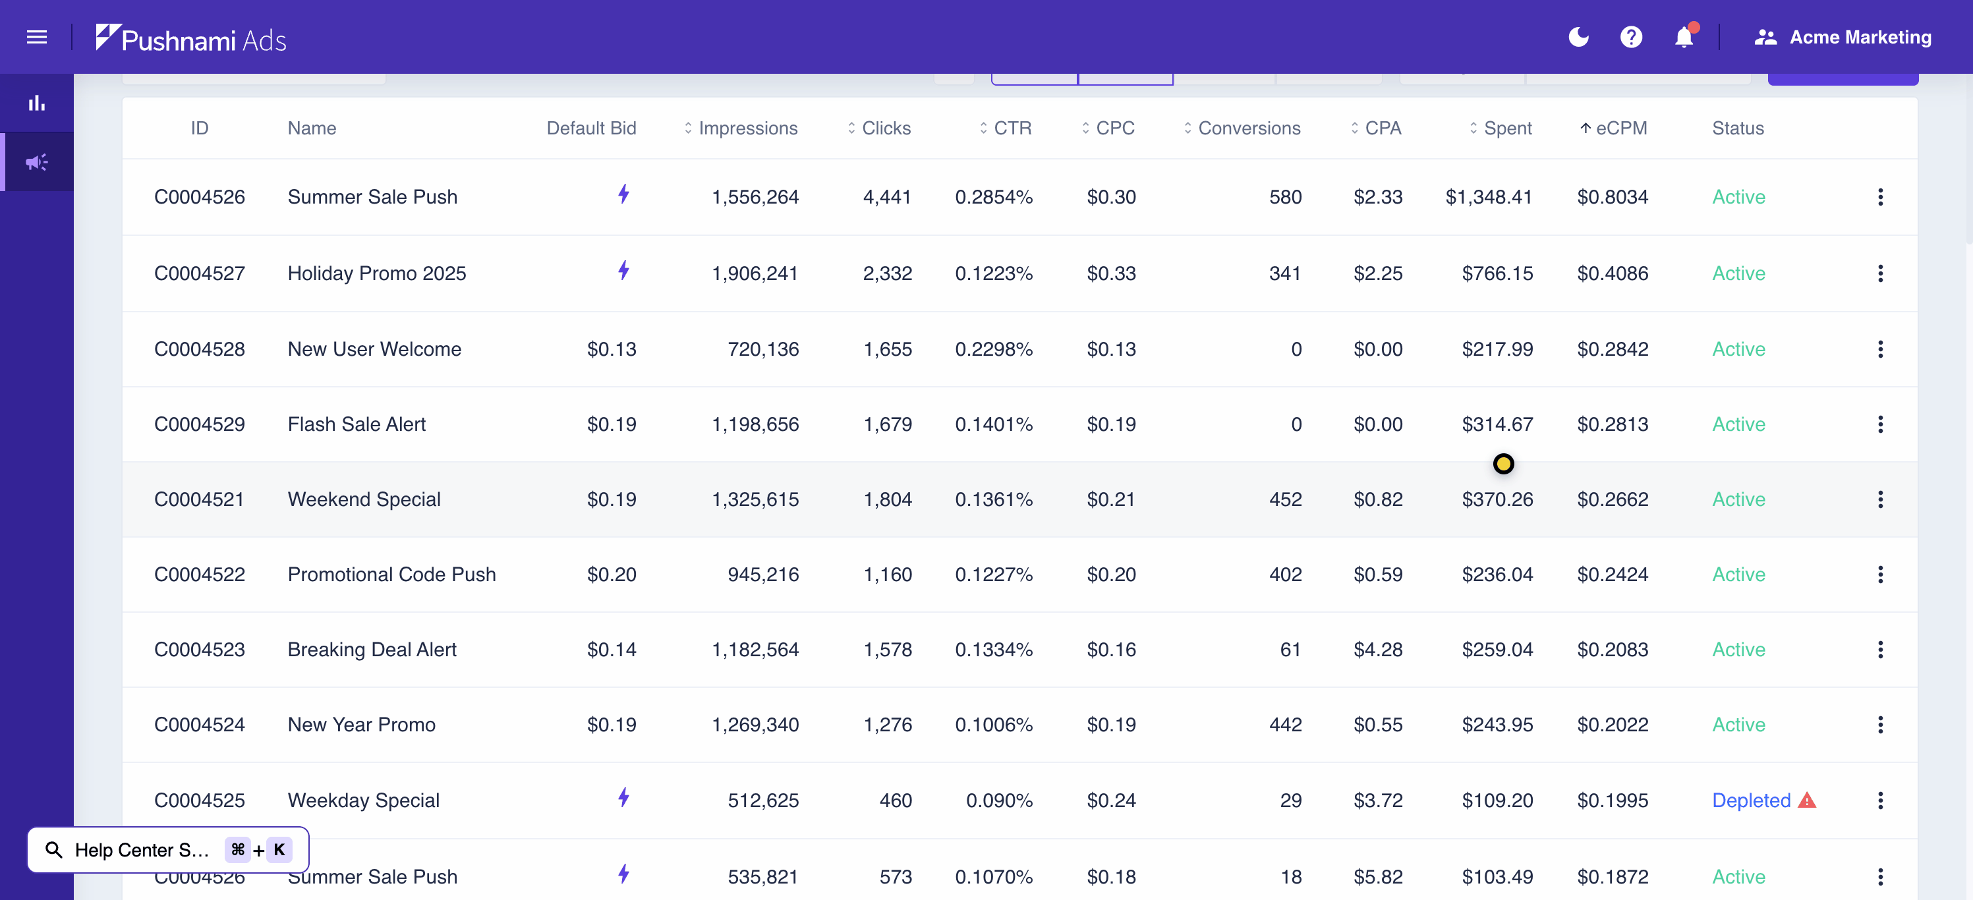
Task: Open the notifications bell
Action: (1684, 37)
